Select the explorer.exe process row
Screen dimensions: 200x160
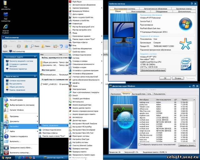[x=163, y=116]
